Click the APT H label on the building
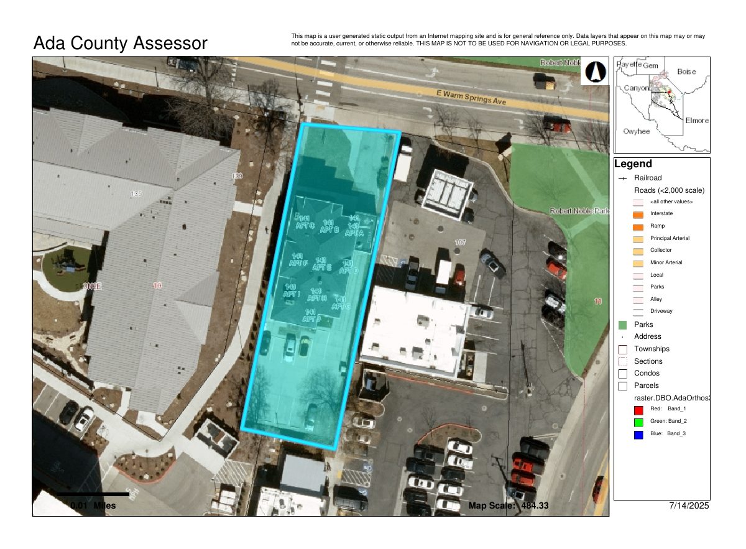 pyautogui.click(x=316, y=298)
